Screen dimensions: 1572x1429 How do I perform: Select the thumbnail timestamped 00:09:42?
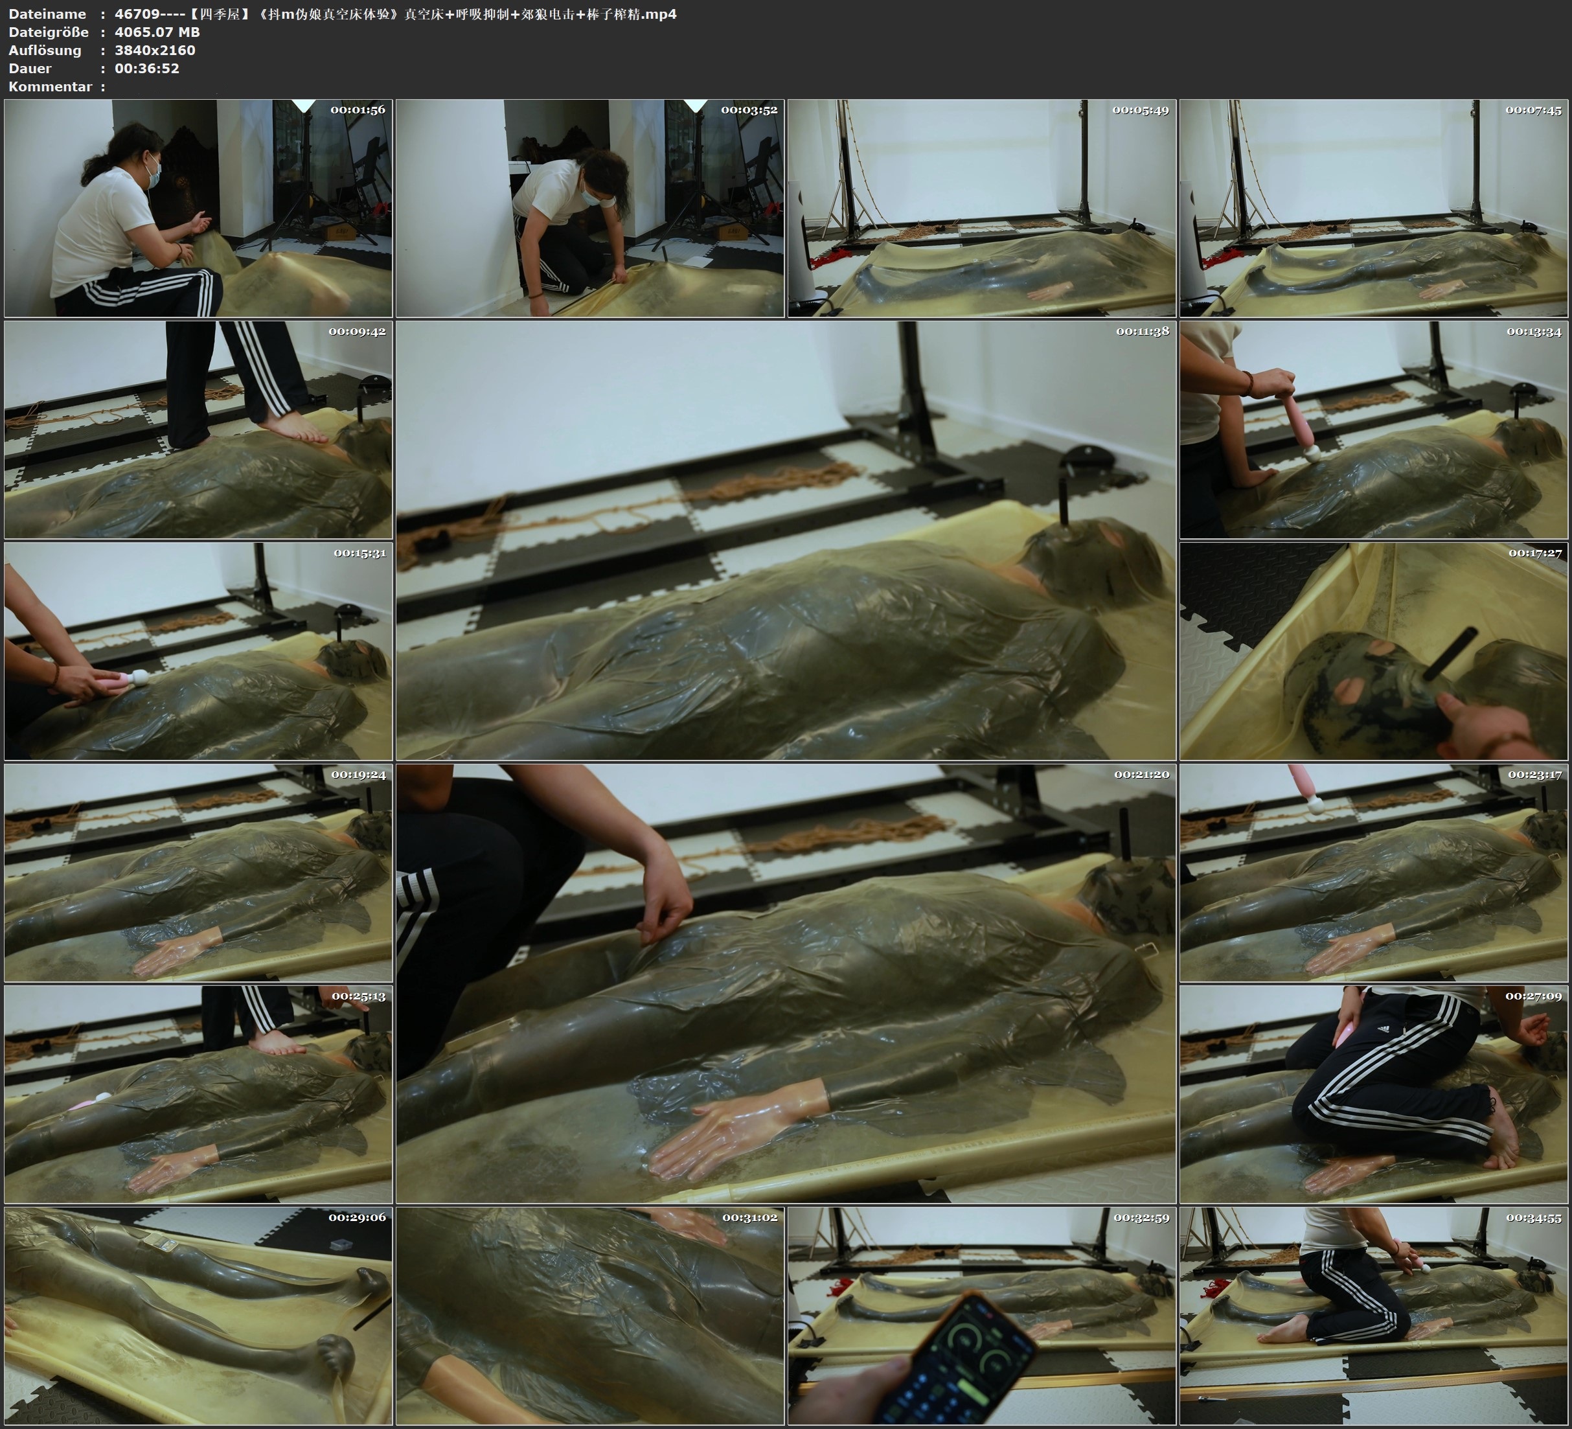tap(198, 429)
